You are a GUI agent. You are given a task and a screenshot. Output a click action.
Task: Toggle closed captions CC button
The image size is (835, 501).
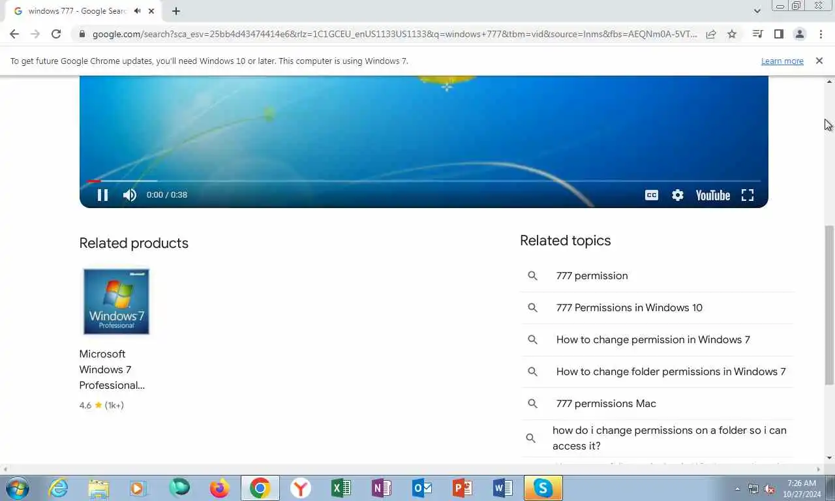pos(651,195)
